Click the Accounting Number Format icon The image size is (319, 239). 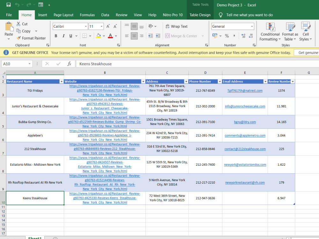(x=215, y=36)
